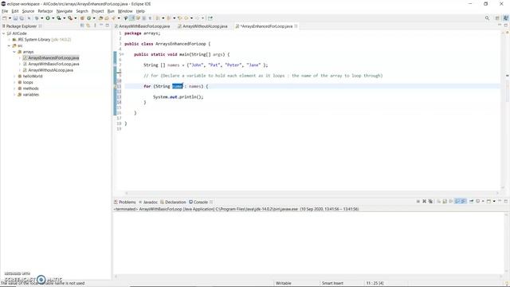Viewport: 510px width, 287px height.
Task: Click the Save All toolbar icon
Action: click(x=22, y=18)
